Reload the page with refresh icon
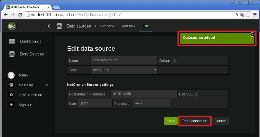 20,15
